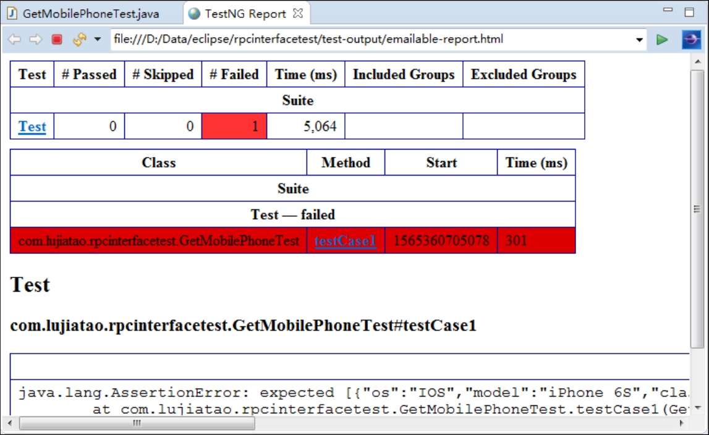
Task: Maximize the editor area
Action: tap(689, 12)
